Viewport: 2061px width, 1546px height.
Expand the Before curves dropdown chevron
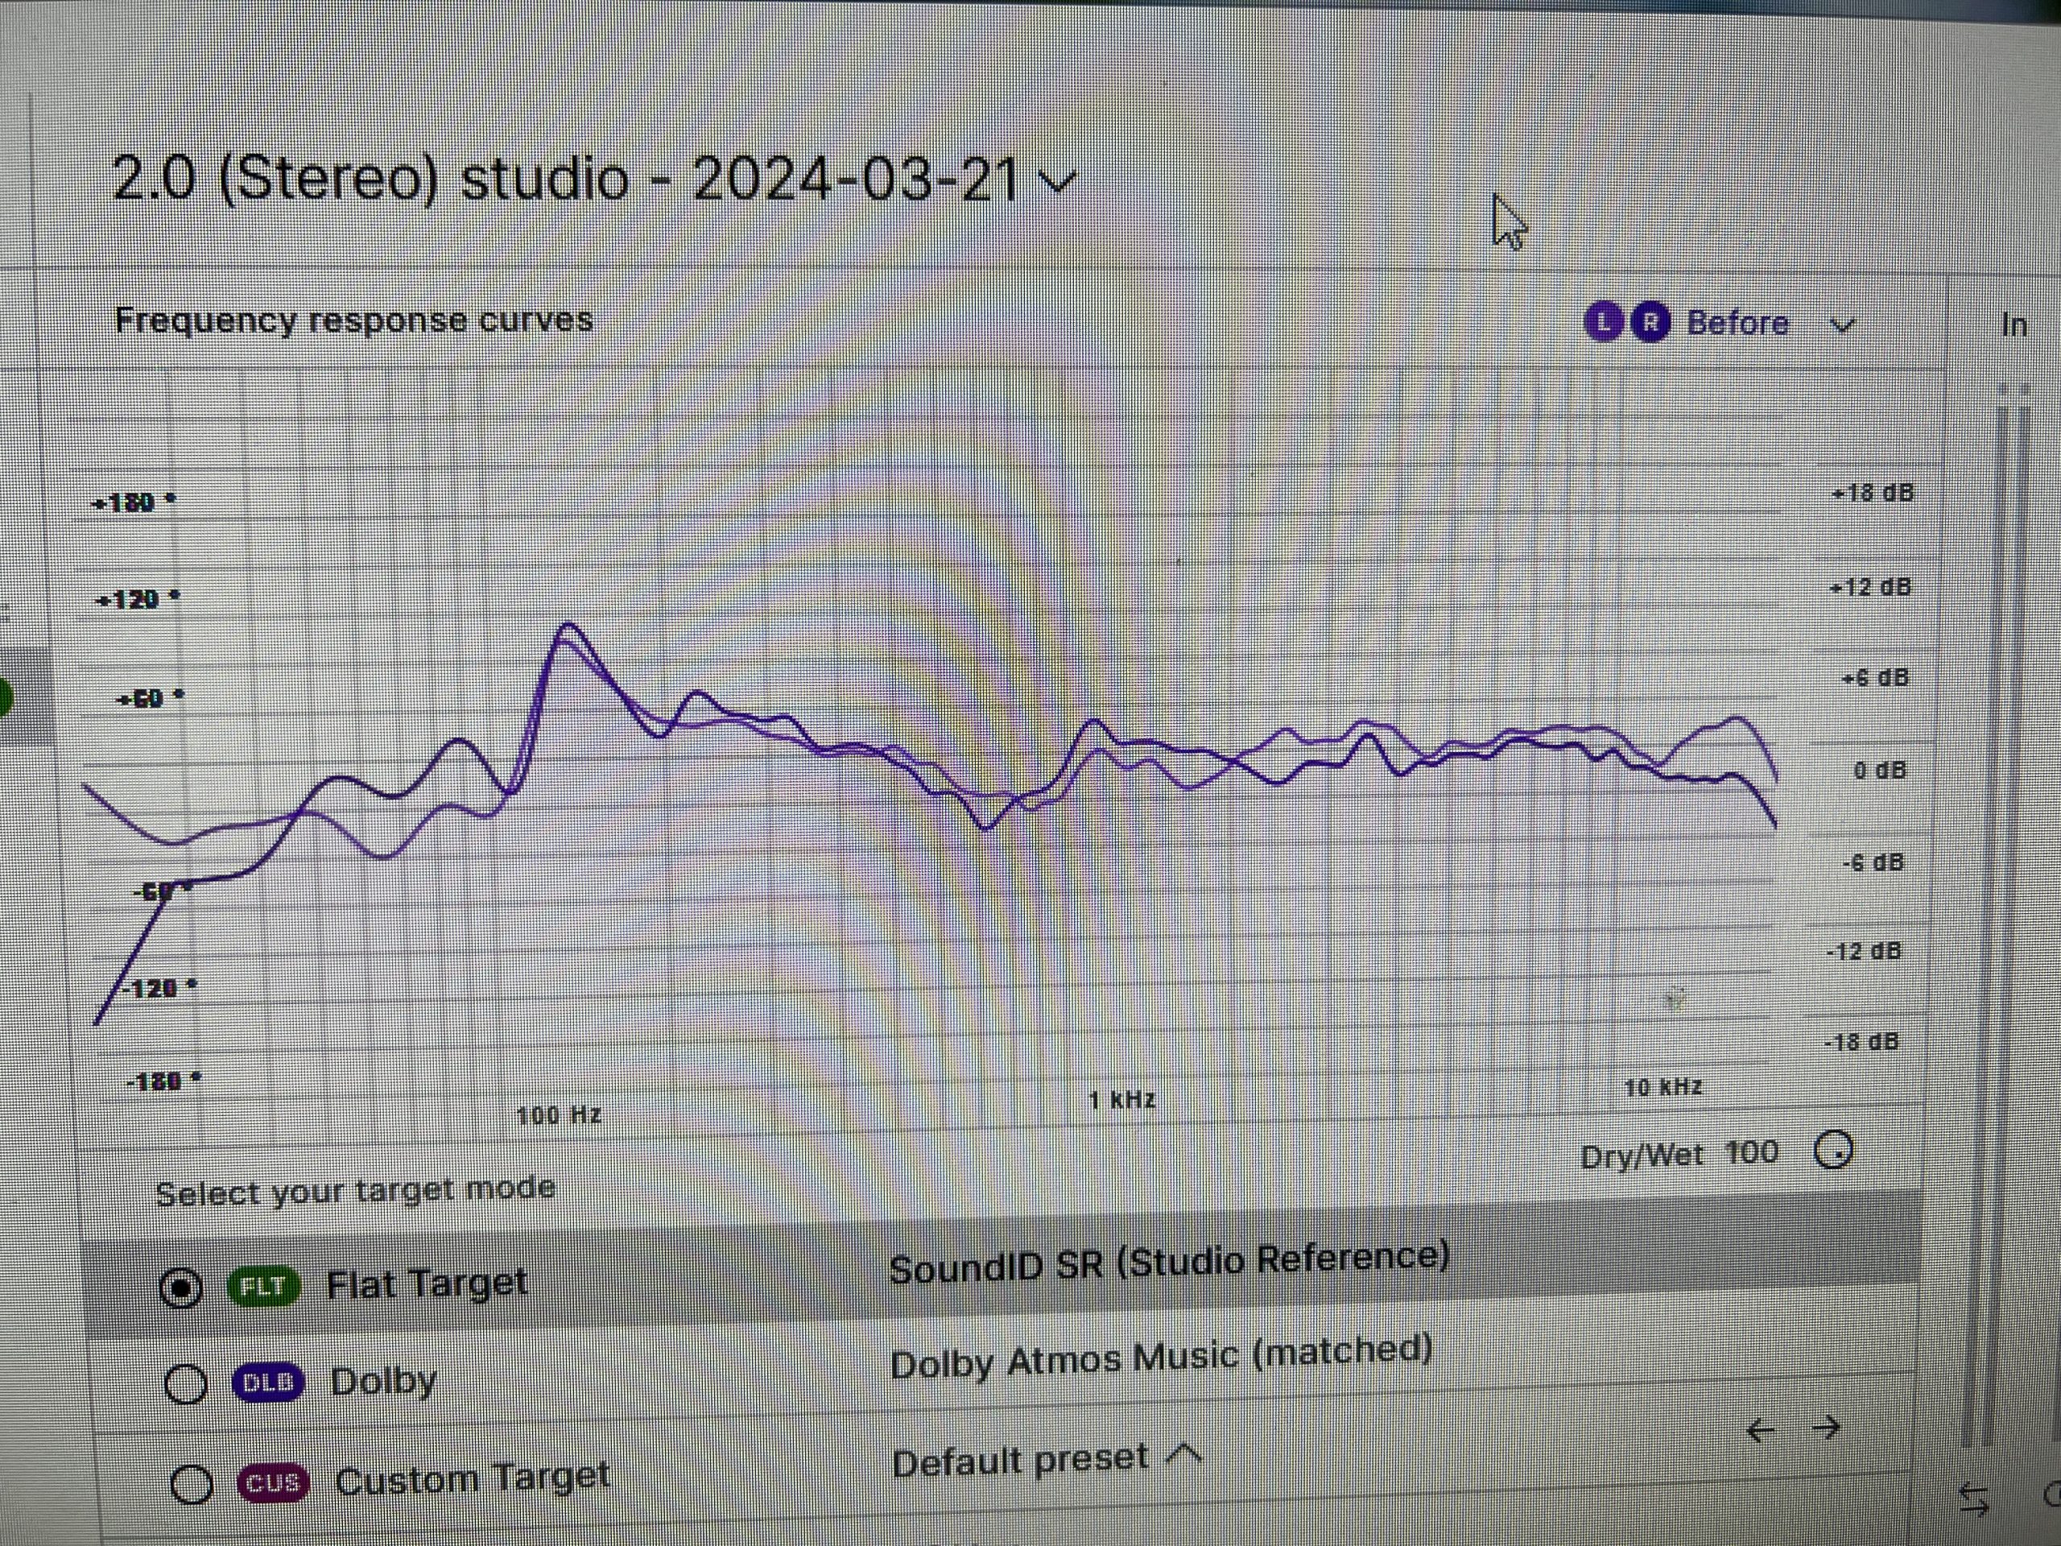point(1843,325)
